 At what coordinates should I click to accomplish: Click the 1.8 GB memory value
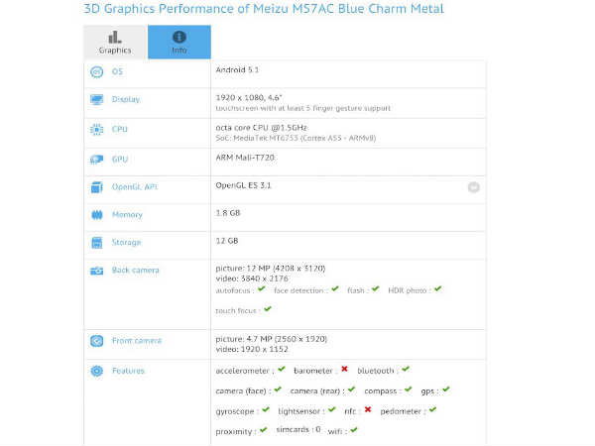coord(228,213)
